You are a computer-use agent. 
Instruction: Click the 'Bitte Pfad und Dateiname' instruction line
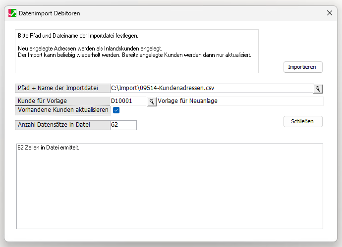77,36
